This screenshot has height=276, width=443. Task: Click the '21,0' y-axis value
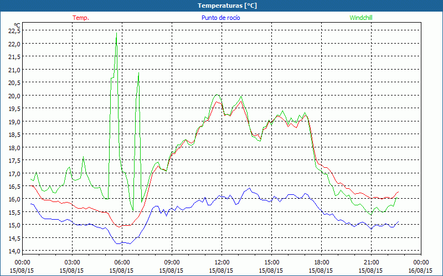point(14,70)
